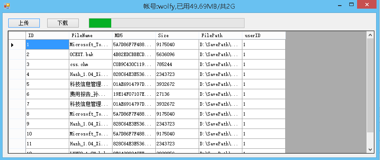Select FilePath cell in row ID 2
The width and height of the screenshot is (380, 160).
(221, 54)
